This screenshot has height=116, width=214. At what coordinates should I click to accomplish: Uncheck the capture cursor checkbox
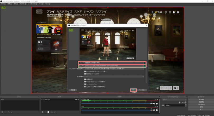pyautogui.click(x=85, y=84)
